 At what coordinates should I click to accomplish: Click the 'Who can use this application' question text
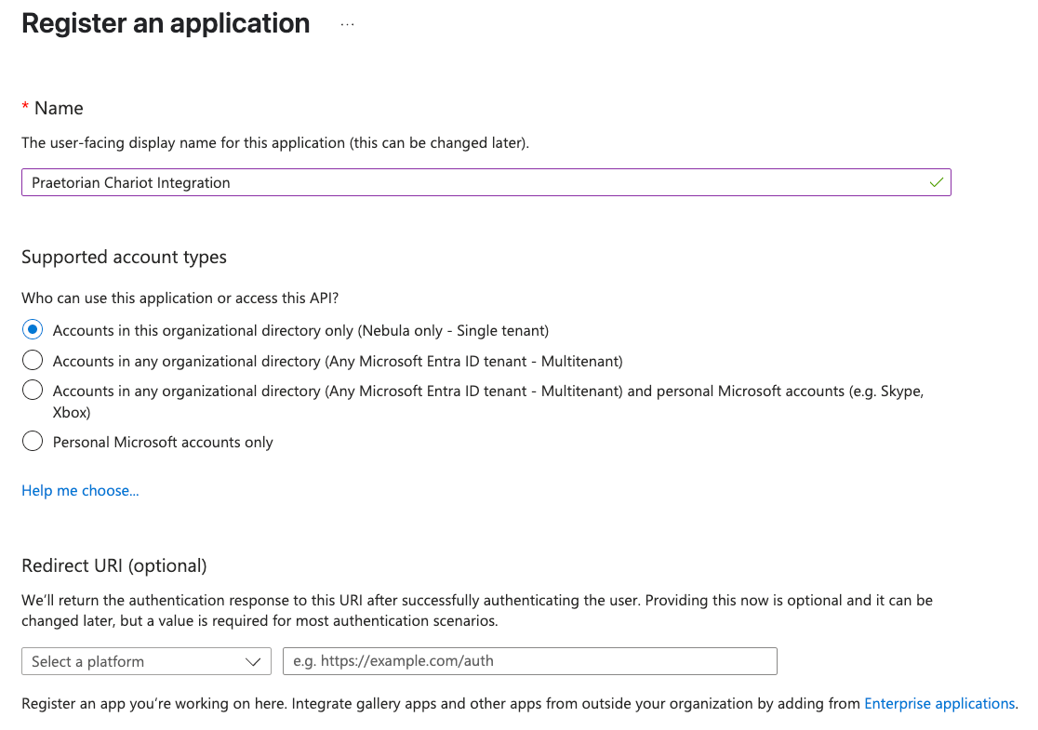(180, 298)
